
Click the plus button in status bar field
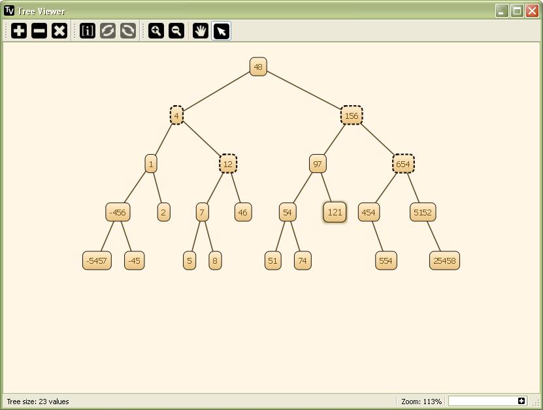point(521,401)
